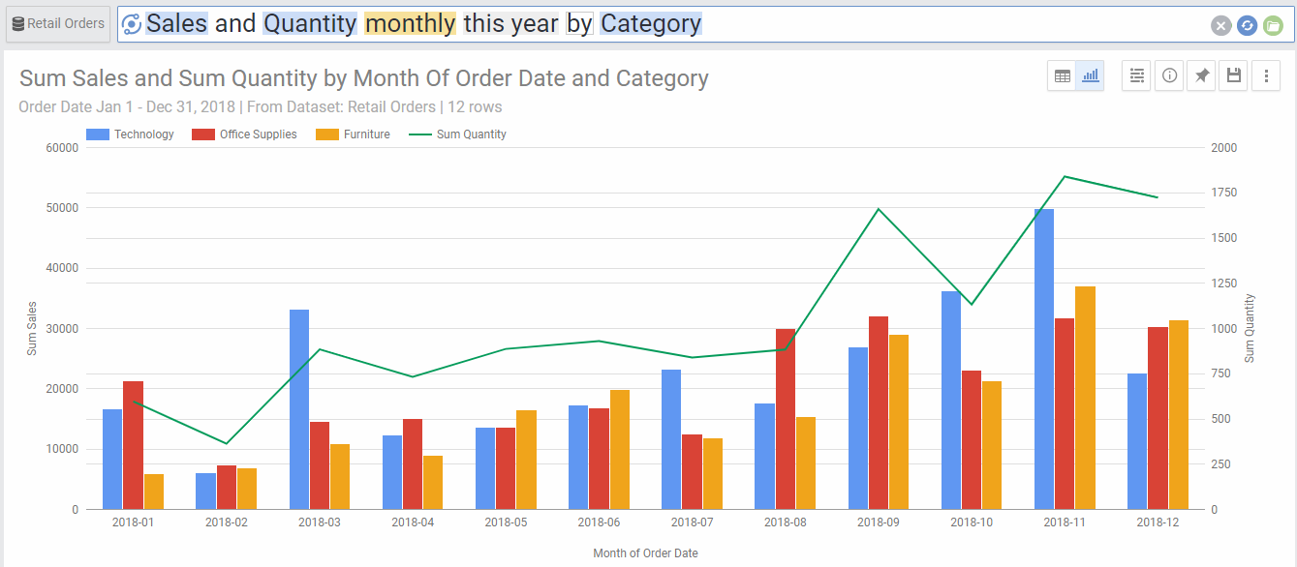The height and width of the screenshot is (567, 1297).
Task: Click the 2000 right axis label
Action: pos(1223,148)
